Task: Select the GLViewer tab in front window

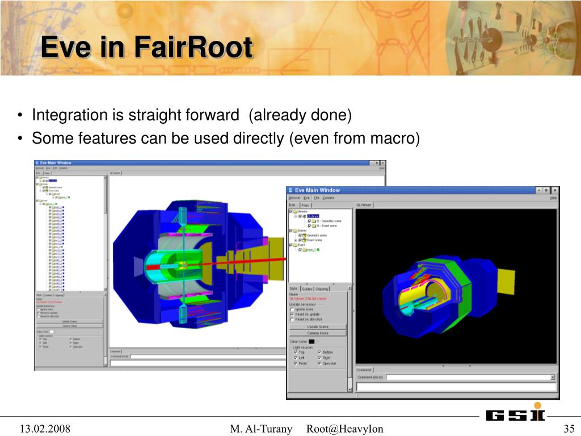Action: [364, 204]
